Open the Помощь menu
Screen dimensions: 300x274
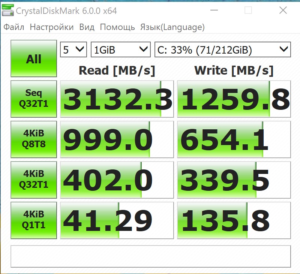[117, 27]
